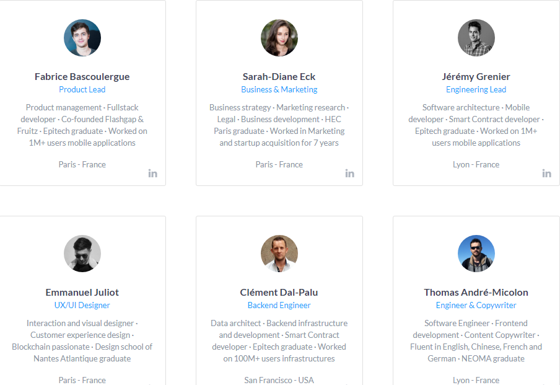Select the Business & Marketing title
The width and height of the screenshot is (560, 385).
[279, 89]
